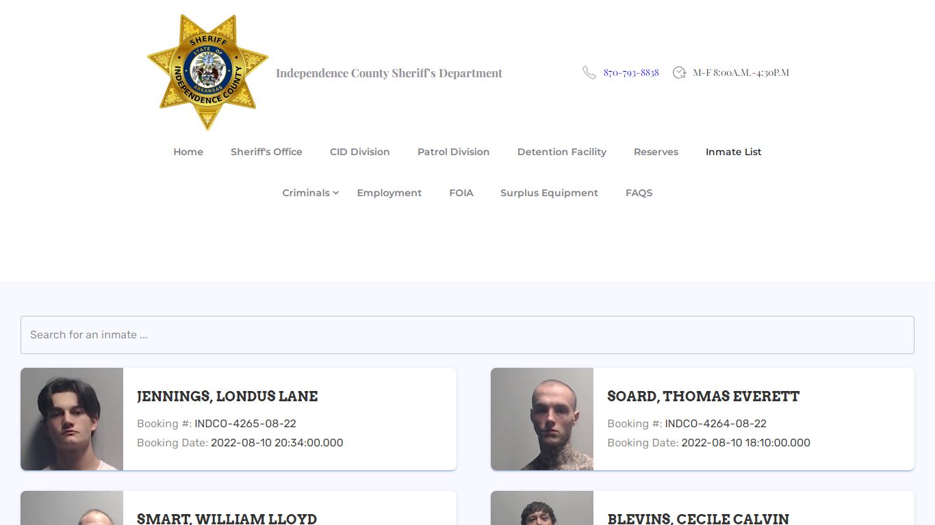This screenshot has width=935, height=525.
Task: Open BLEVINS, CECILE CALVIN inmate record
Action: tap(698, 519)
